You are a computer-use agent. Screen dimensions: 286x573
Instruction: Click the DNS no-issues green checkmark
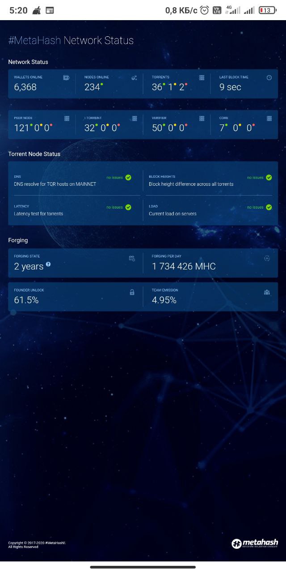[x=128, y=177]
